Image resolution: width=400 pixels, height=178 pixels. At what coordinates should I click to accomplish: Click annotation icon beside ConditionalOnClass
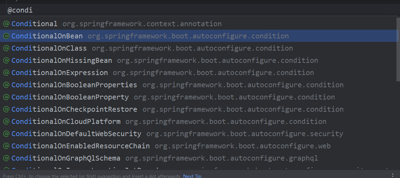click(6, 48)
